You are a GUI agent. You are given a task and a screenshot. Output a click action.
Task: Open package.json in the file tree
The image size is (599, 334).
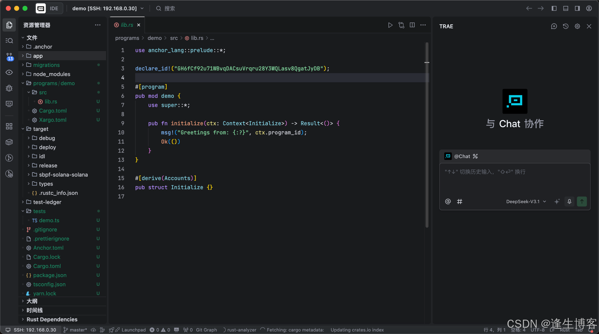coord(62,275)
